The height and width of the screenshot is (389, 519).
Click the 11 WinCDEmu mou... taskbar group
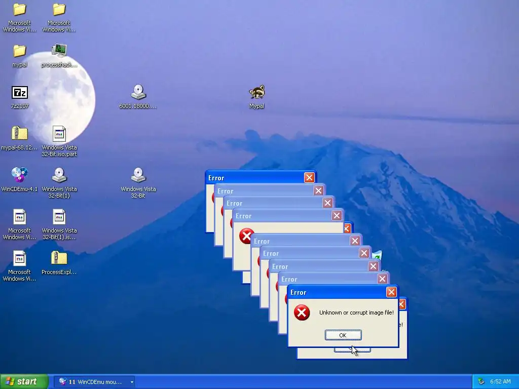(x=94, y=382)
